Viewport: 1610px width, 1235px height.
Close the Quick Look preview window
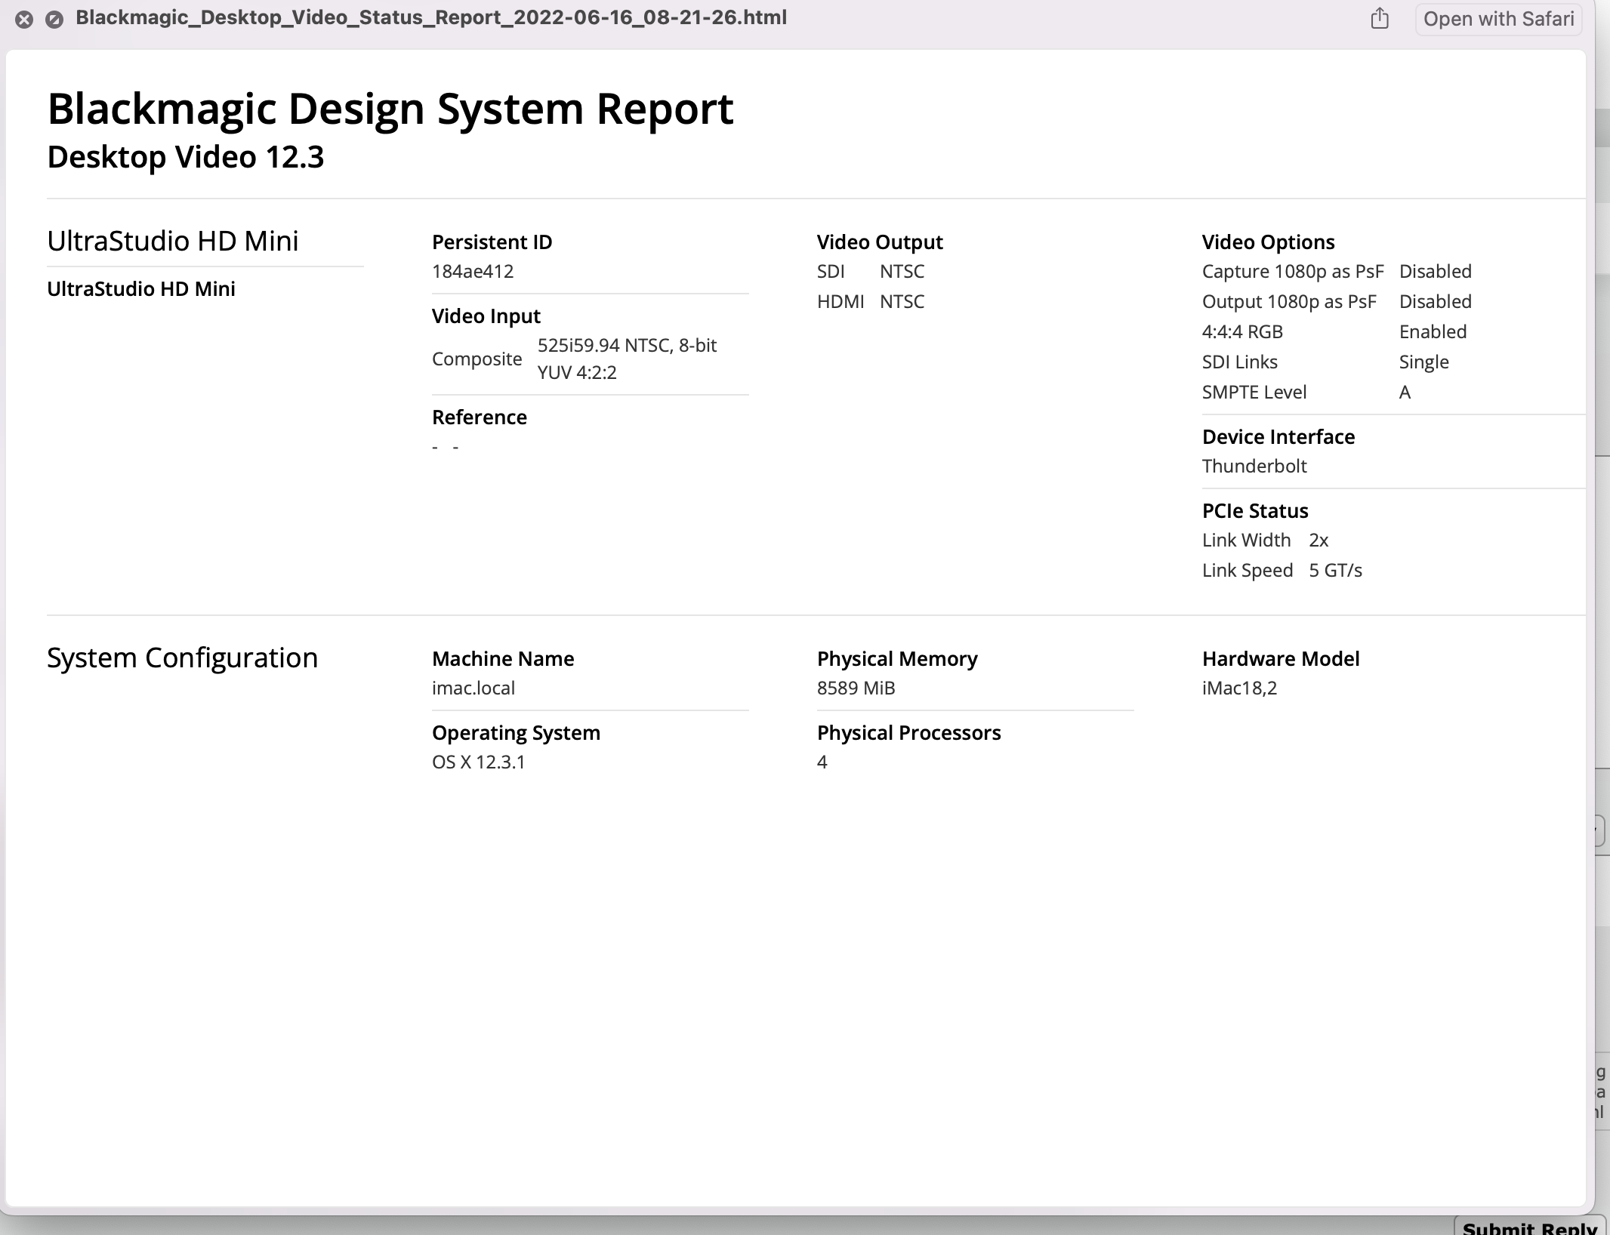(24, 20)
